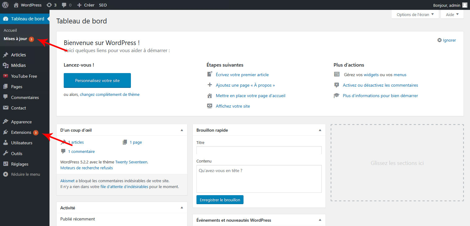Viewport: 470px width, 226px height.
Task: Open the Réglages menu item
Action: (x=25, y=164)
